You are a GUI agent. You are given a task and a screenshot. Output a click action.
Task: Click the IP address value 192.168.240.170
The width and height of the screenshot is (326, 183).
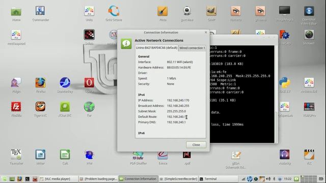[178, 100]
